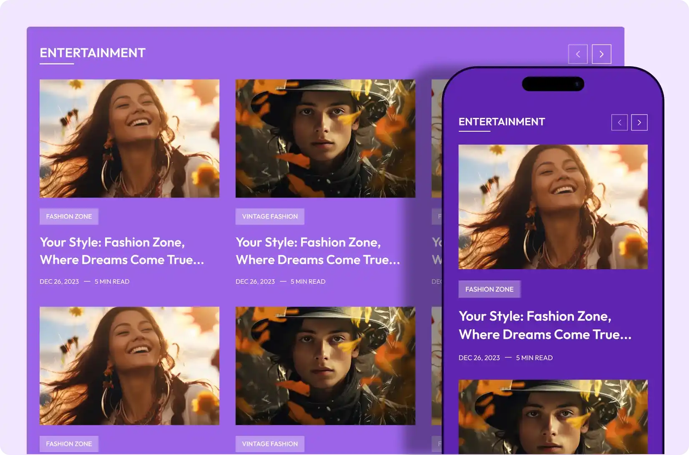Select the forward arrow beside ENTERTAINMENT heading
The width and height of the screenshot is (689, 455).
click(601, 54)
